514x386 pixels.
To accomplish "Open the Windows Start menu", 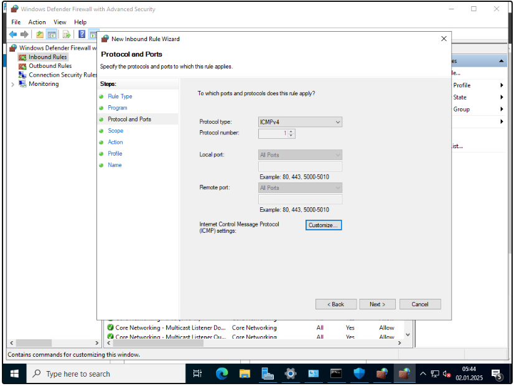I will 14,374.
